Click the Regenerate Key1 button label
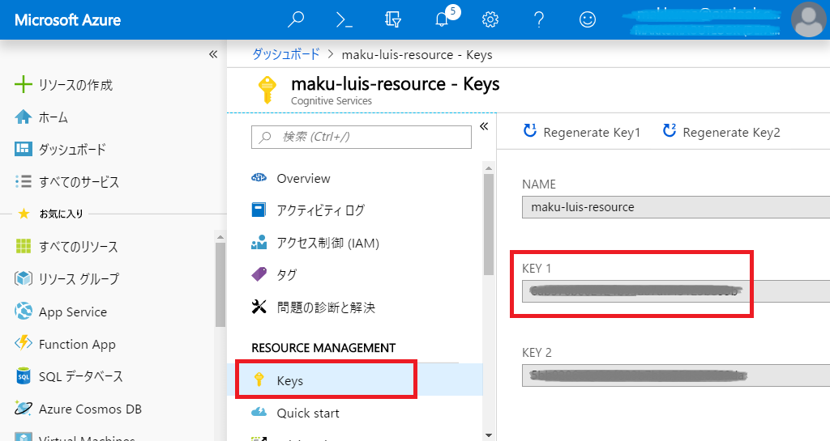 coord(592,133)
